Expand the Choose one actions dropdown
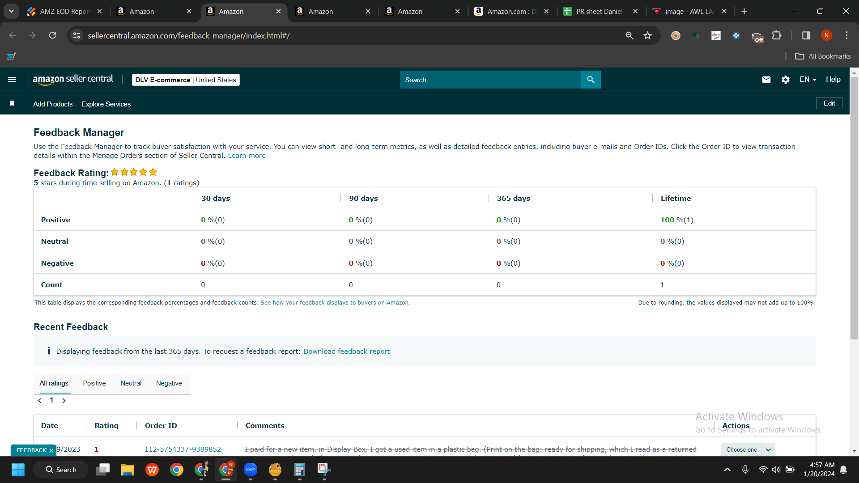Screen dimensions: 859x483 coord(748,449)
